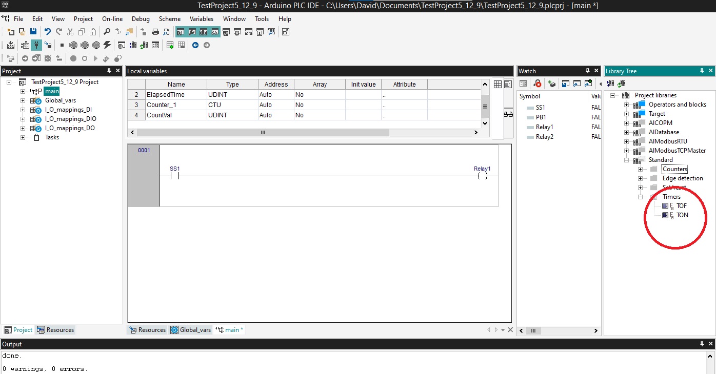The width and height of the screenshot is (716, 374).
Task: Click the red remove symbol icon in Watch
Action: 538,84
